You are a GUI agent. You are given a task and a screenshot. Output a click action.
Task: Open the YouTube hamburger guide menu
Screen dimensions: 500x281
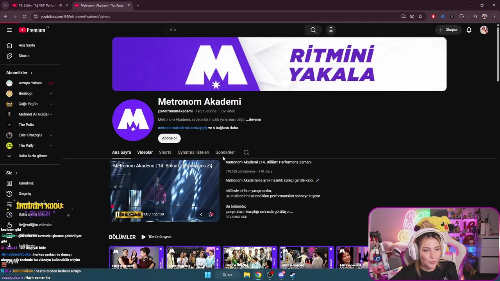[x=9, y=30]
